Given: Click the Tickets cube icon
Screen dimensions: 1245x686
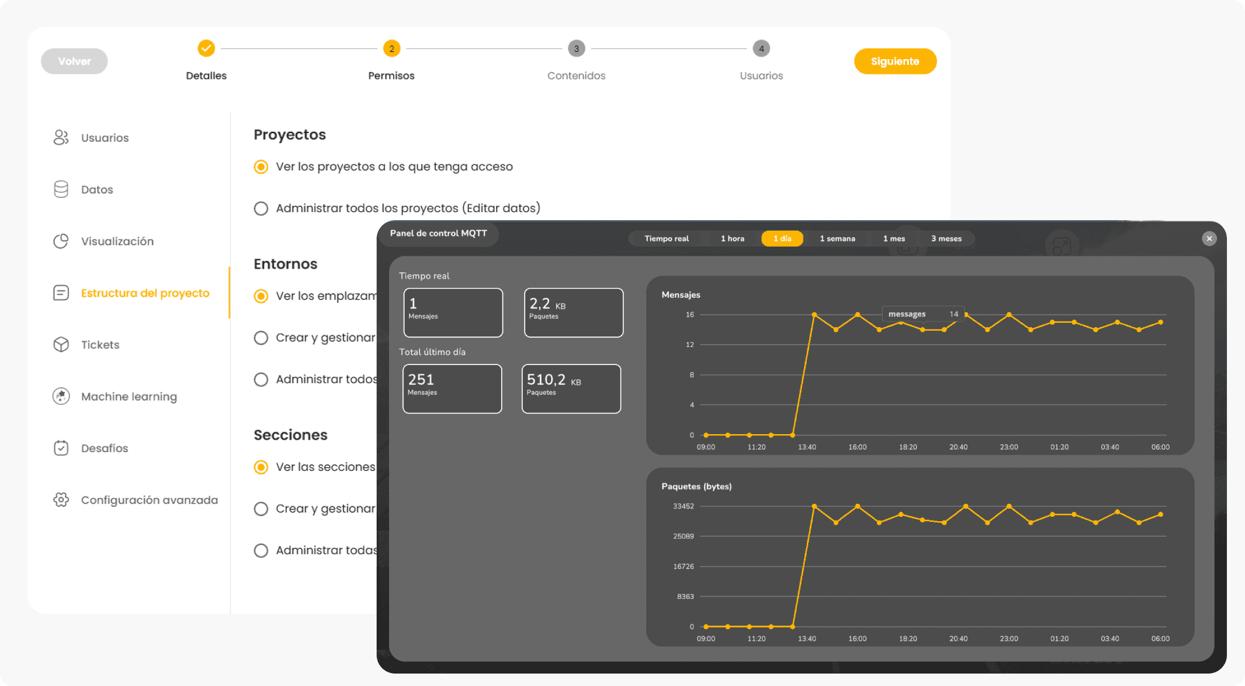Looking at the screenshot, I should [x=61, y=345].
